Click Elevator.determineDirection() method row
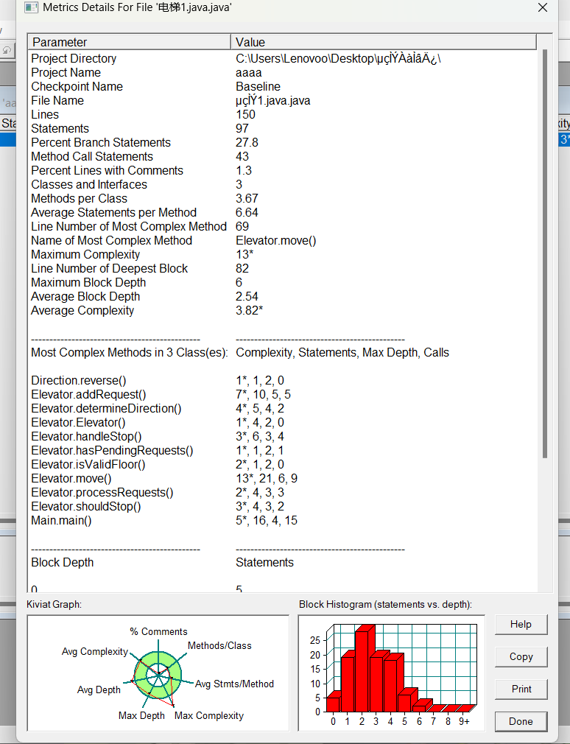570x744 pixels. click(282, 409)
